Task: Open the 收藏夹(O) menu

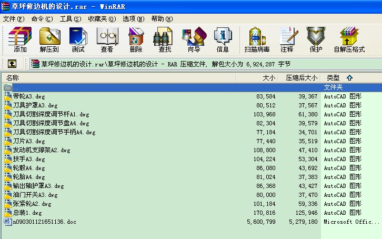Action: tap(102, 19)
